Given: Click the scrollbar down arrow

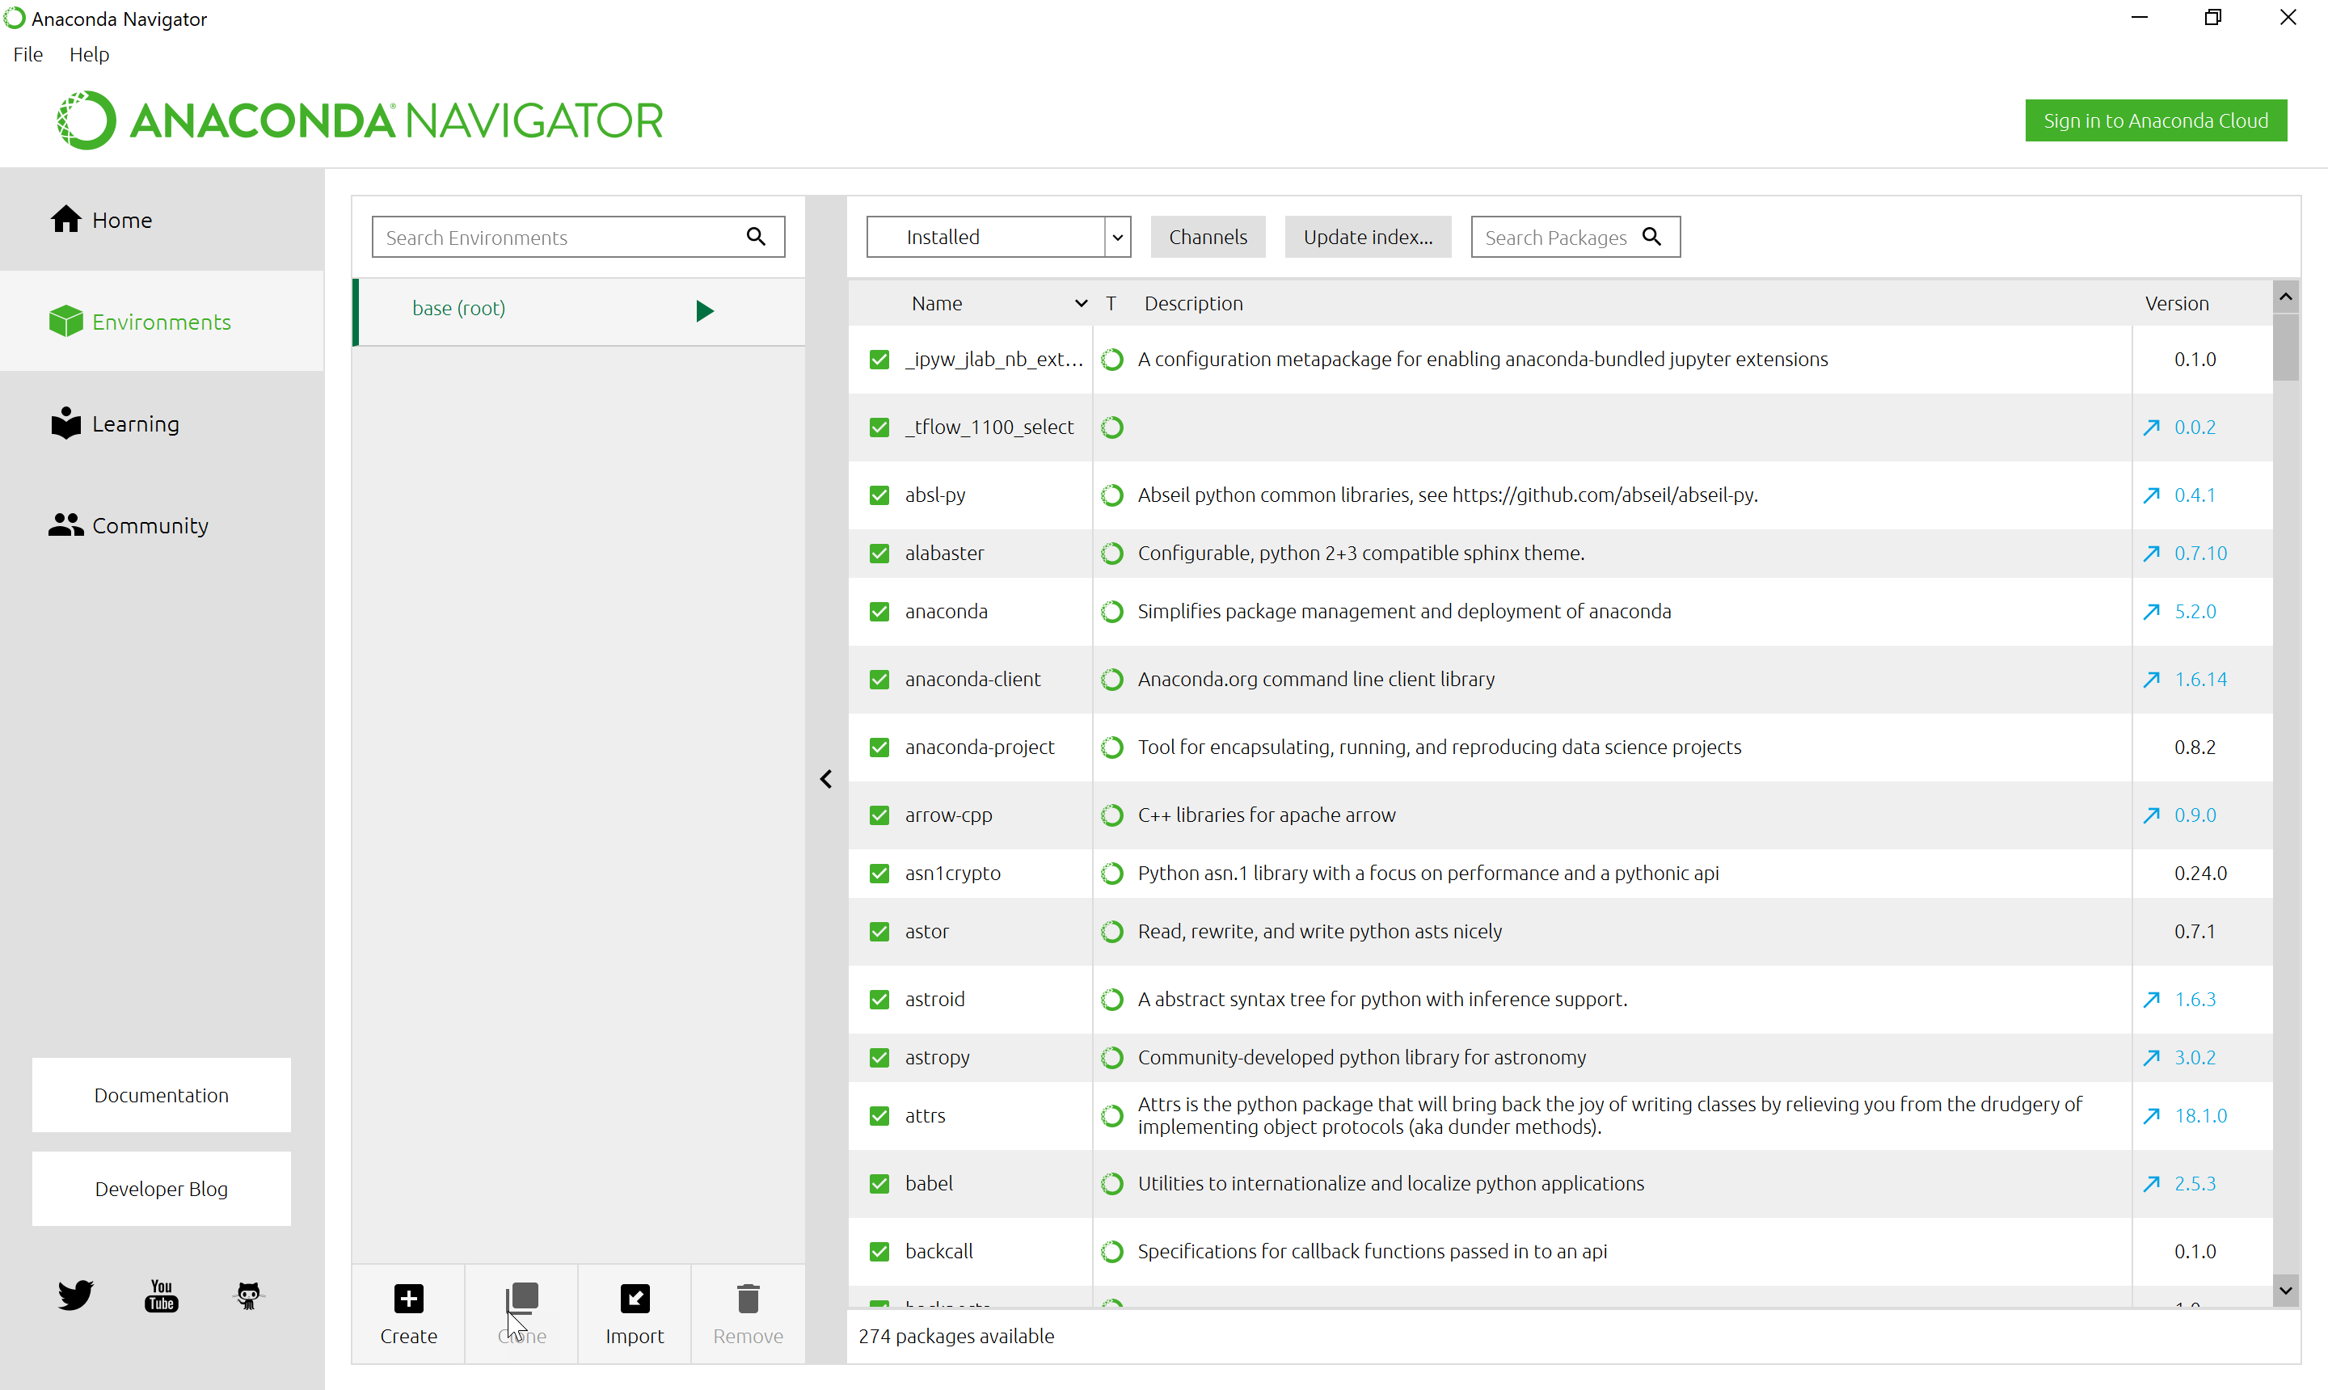Looking at the screenshot, I should [x=2285, y=1290].
